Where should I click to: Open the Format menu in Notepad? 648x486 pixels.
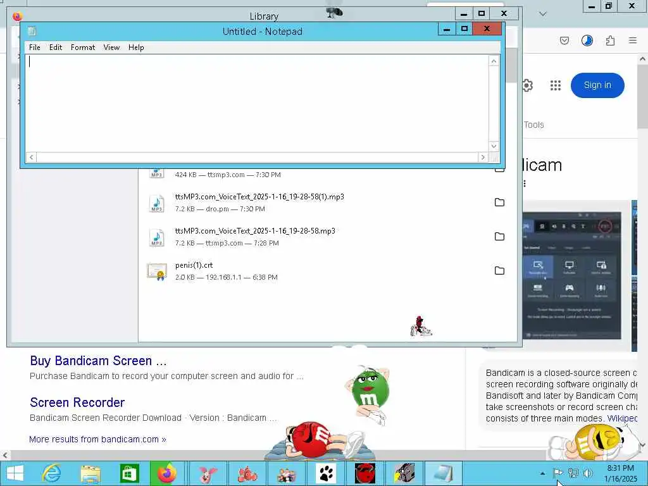83,47
